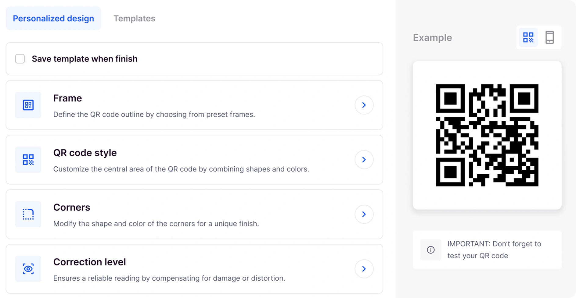Click the example QR code image
The width and height of the screenshot is (576, 298).
[x=487, y=135]
